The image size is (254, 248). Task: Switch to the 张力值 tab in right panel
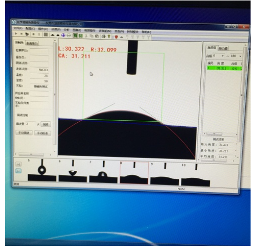224,48
